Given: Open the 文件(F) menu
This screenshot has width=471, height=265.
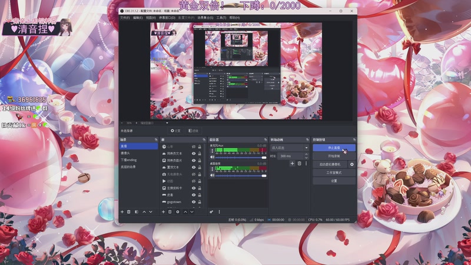Looking at the screenshot, I should (125, 18).
